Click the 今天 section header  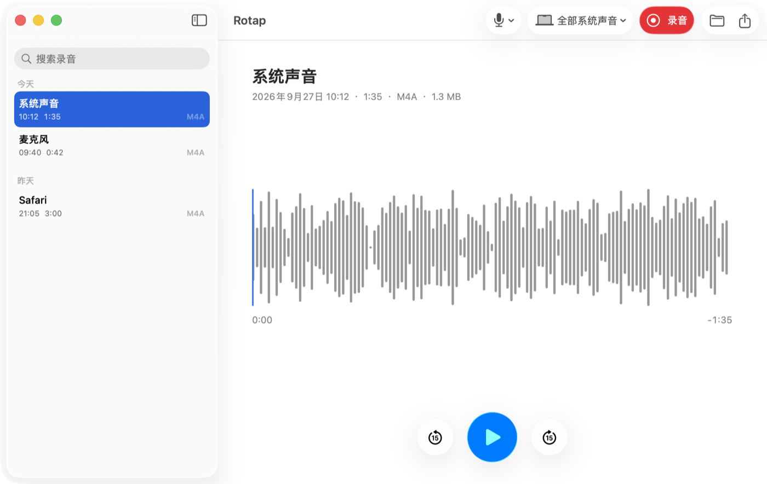(26, 84)
